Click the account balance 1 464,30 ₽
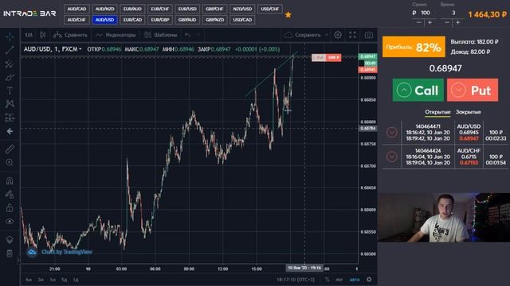510x286 pixels. click(487, 14)
